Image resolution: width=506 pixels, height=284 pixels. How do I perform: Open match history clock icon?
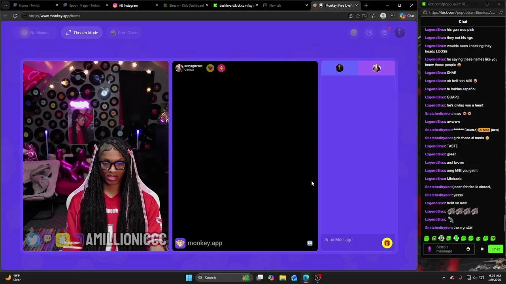point(369,33)
